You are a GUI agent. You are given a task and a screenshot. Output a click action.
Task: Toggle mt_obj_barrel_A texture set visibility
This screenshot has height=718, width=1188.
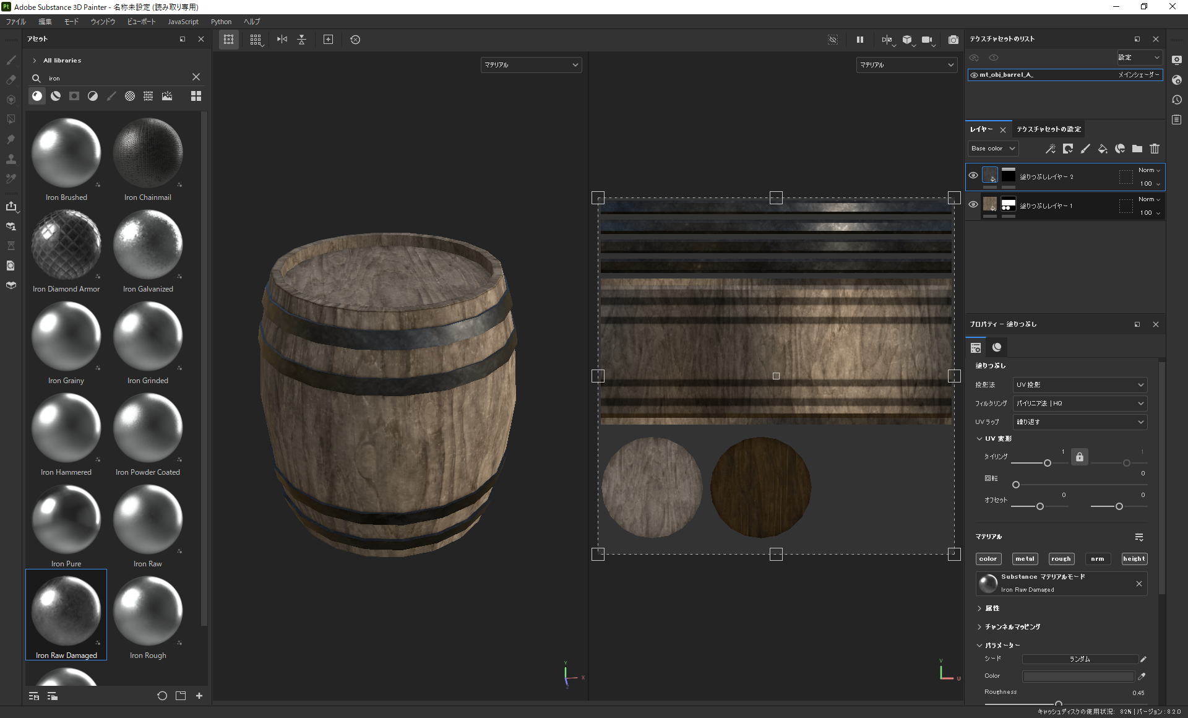[x=974, y=75]
